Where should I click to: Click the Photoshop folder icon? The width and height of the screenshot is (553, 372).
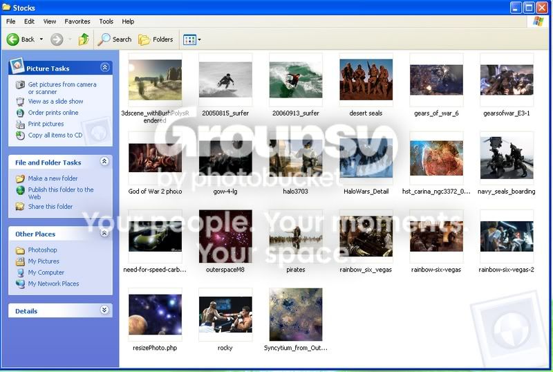click(x=20, y=250)
